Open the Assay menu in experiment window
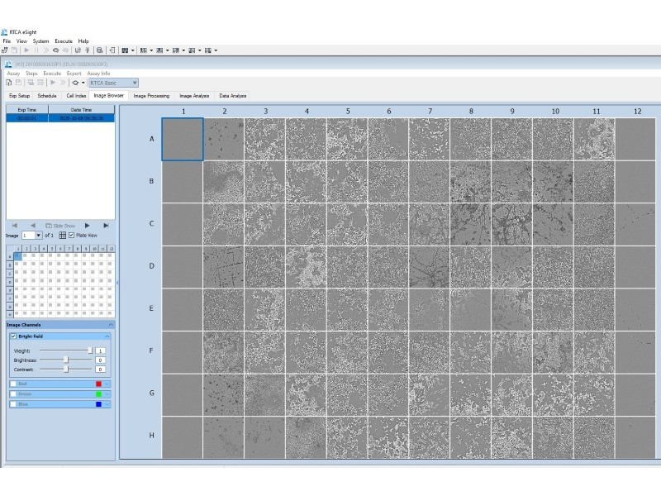Screen dimensions: 661x496 click(13, 74)
